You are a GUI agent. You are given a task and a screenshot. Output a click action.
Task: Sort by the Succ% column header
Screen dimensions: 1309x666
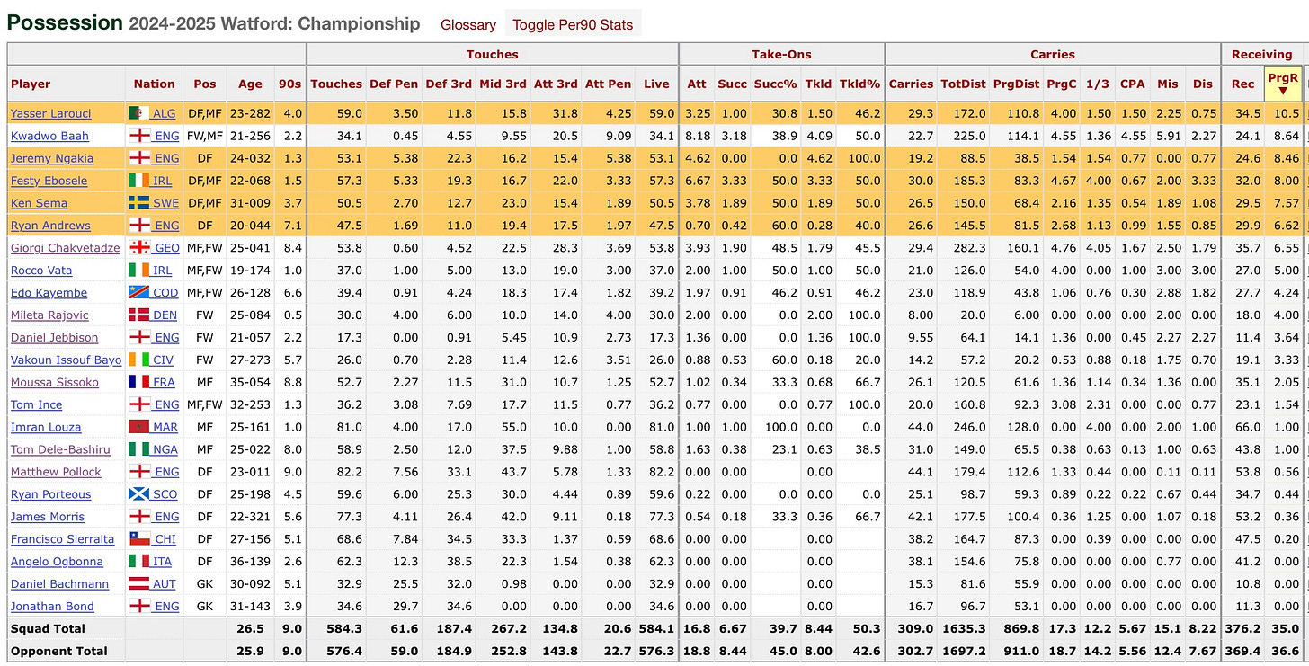pyautogui.click(x=774, y=84)
